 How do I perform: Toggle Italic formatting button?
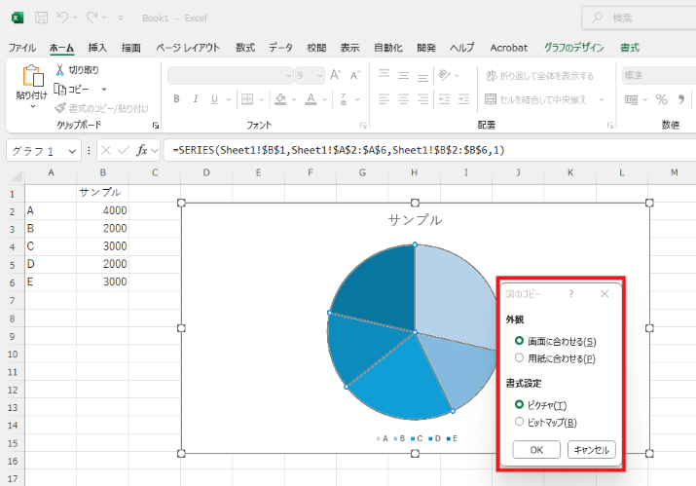pyautogui.click(x=196, y=99)
